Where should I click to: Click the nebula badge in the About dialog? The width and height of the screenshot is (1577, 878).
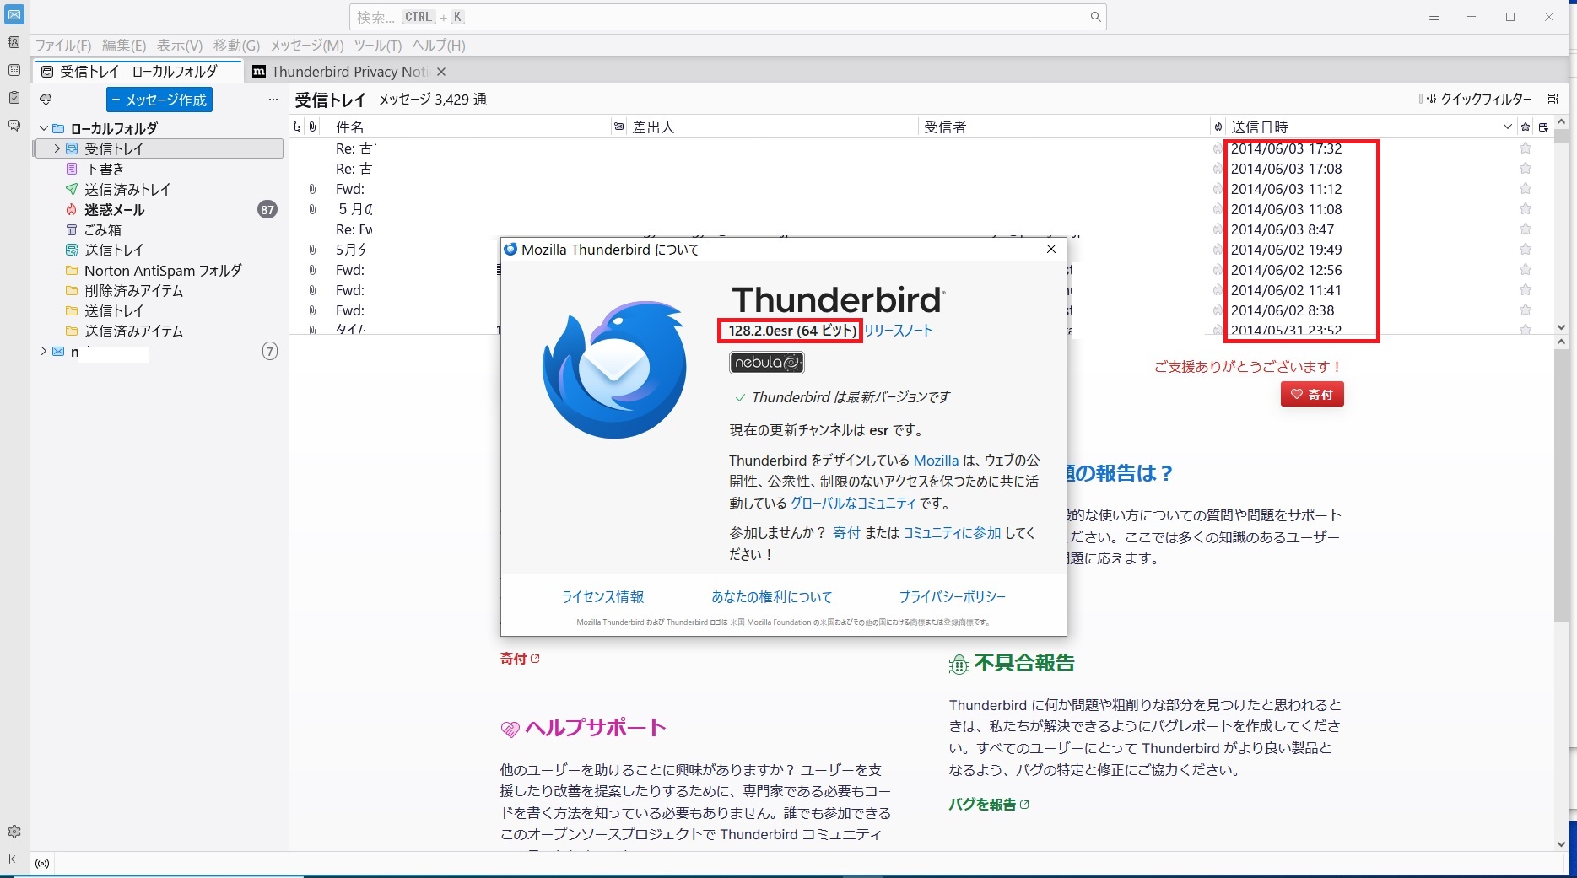click(x=766, y=363)
